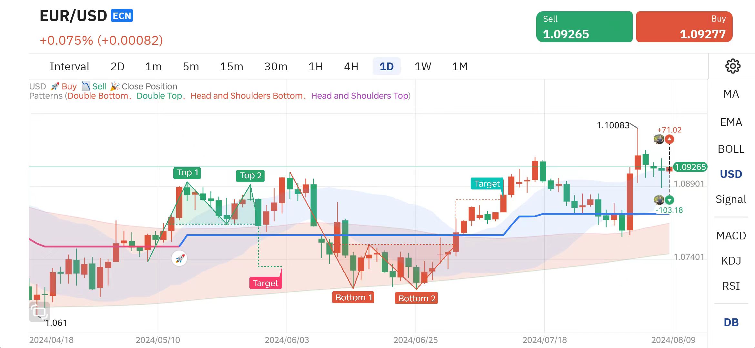Image resolution: width=755 pixels, height=348 pixels.
Task: Click the 1.09265 current price tag
Action: 690,167
